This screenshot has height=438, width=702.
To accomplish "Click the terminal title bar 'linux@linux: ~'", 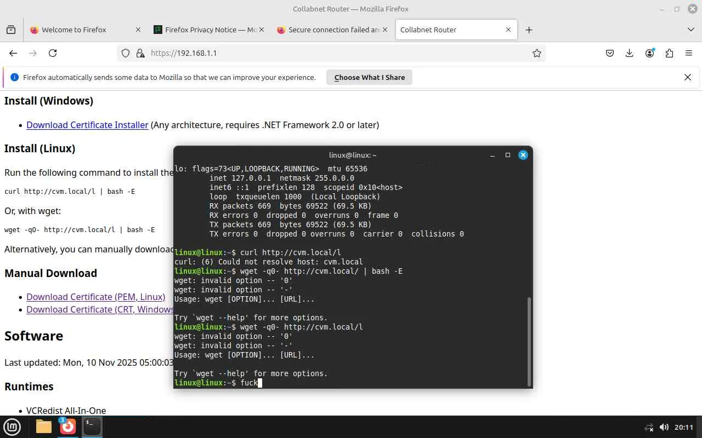I will click(x=353, y=155).
